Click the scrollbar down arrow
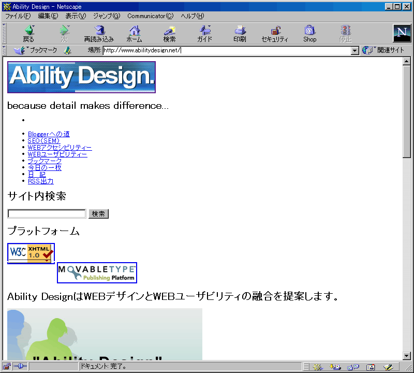The height and width of the screenshot is (373, 414). (x=407, y=356)
